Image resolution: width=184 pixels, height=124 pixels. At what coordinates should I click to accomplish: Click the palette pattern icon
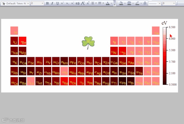coord(129,3)
